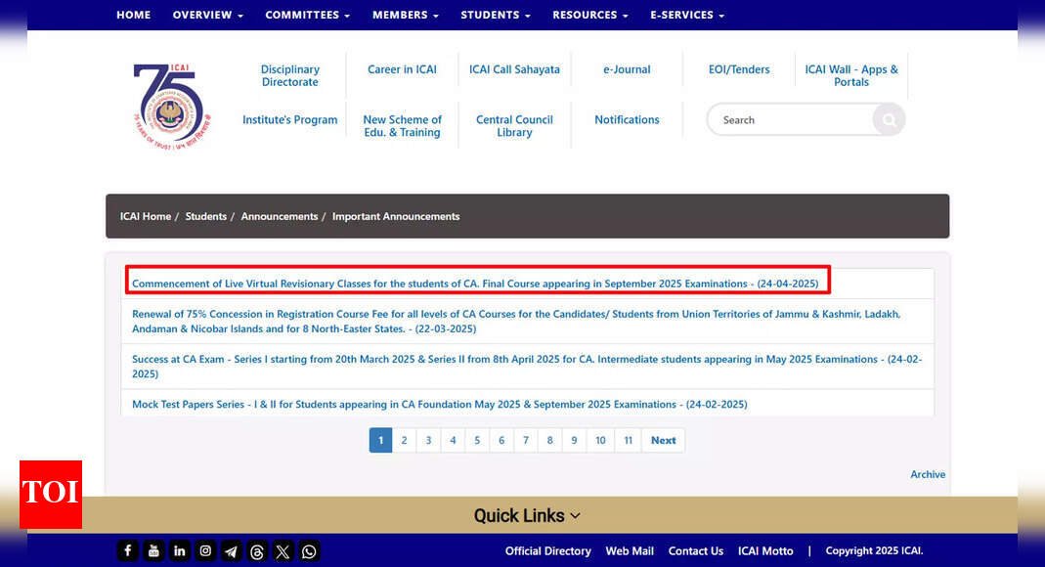Go to pagination page 7
Viewport: 1045px width, 567px height.
526,441
